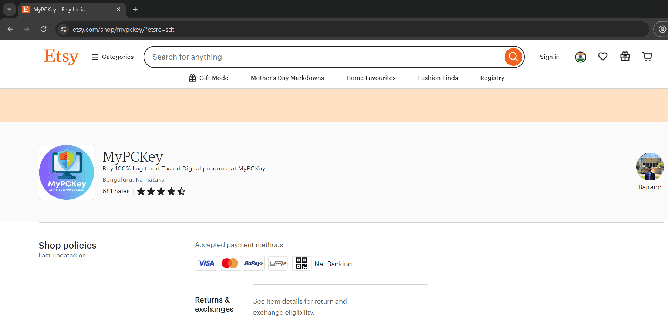Go to Home Favourites

coord(371,78)
